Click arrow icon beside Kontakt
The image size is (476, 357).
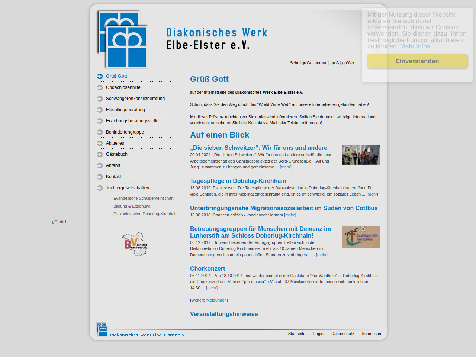pyautogui.click(x=100, y=177)
